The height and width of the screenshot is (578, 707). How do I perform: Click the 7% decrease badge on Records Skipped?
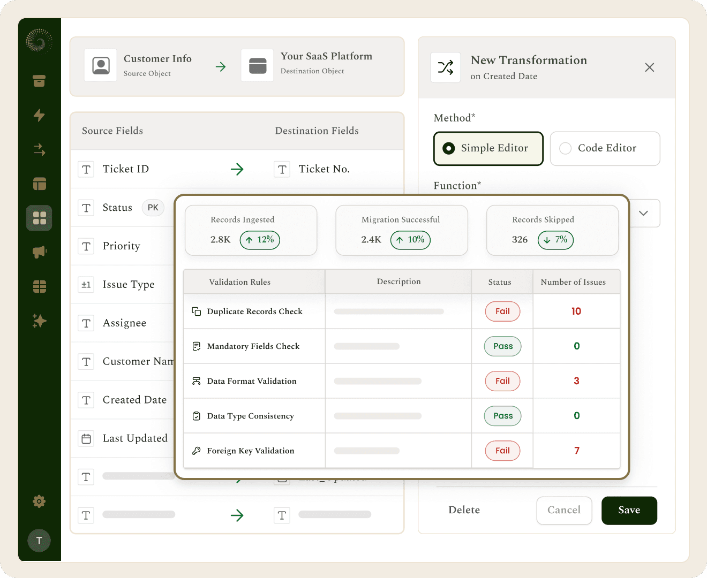coord(555,240)
